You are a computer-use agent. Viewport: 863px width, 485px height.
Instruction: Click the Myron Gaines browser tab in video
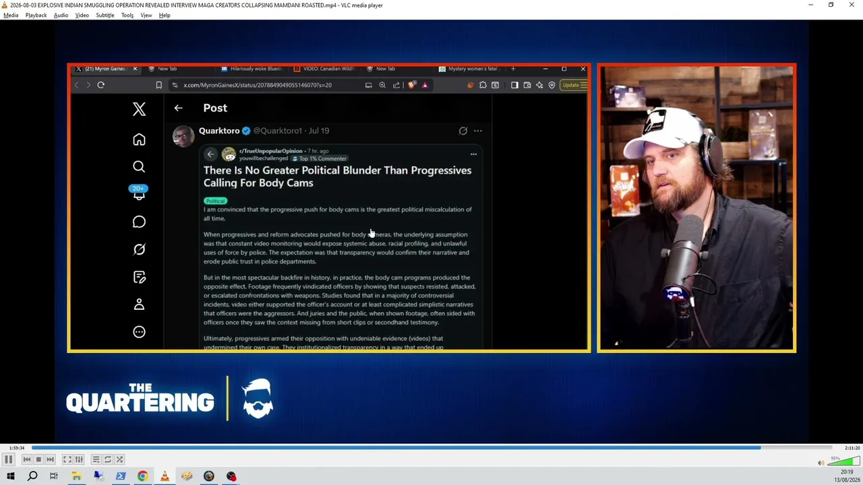(x=106, y=69)
